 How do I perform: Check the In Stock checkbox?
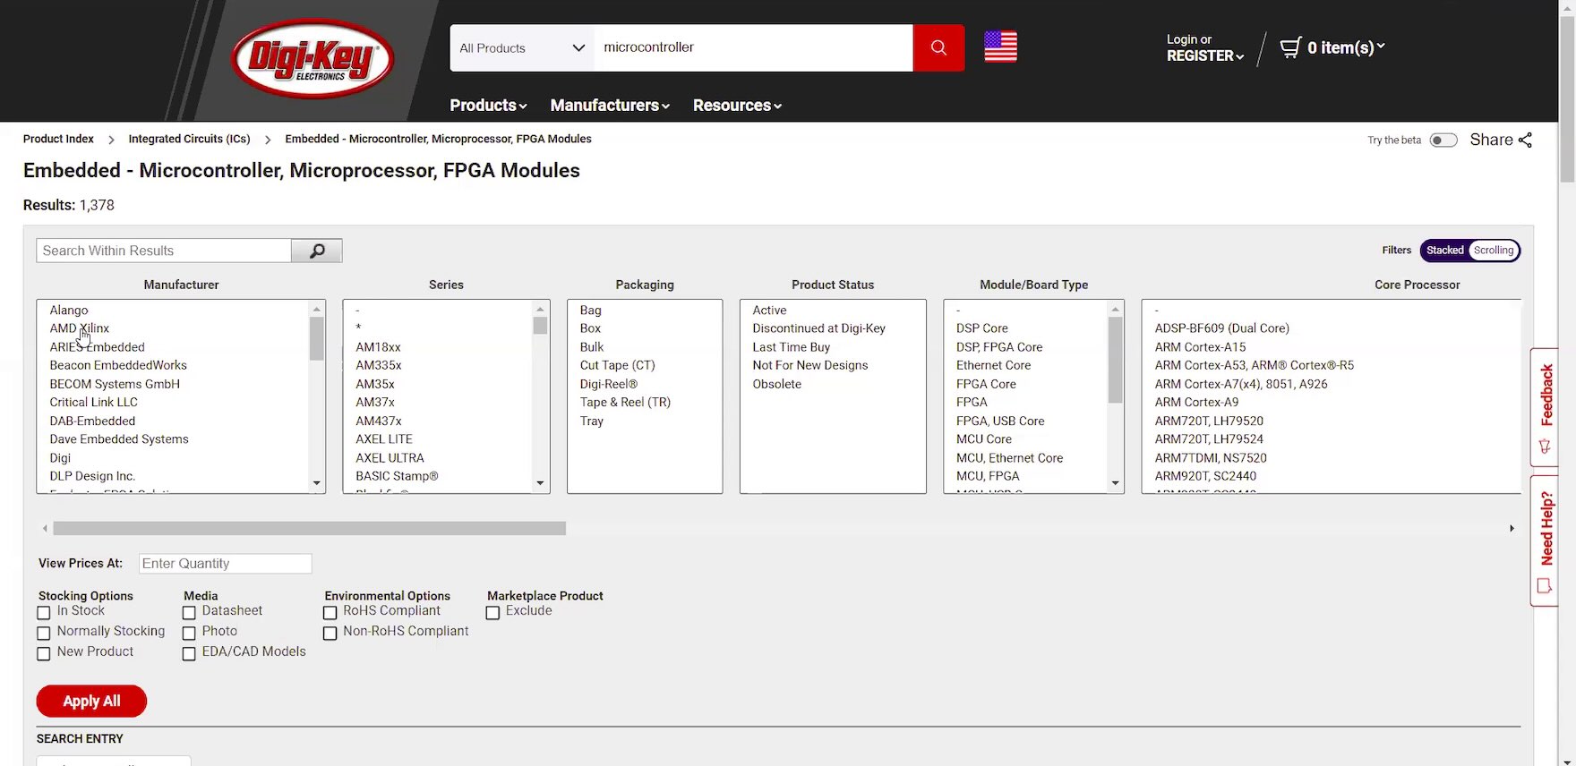pyautogui.click(x=44, y=613)
